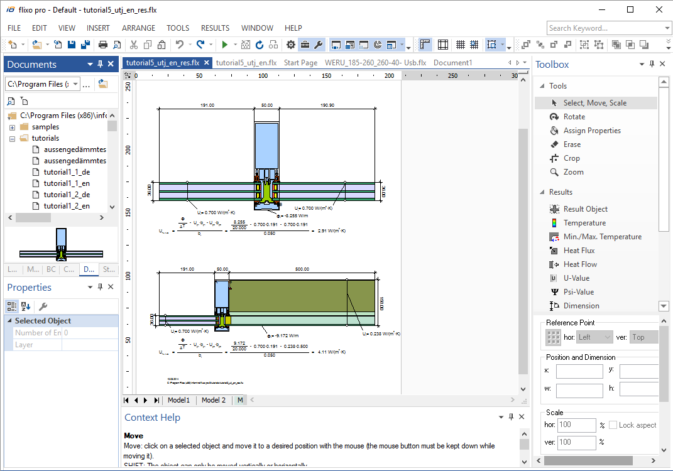This screenshot has width=673, height=471.
Task: Click the green Start Calculation play button
Action: [224, 45]
